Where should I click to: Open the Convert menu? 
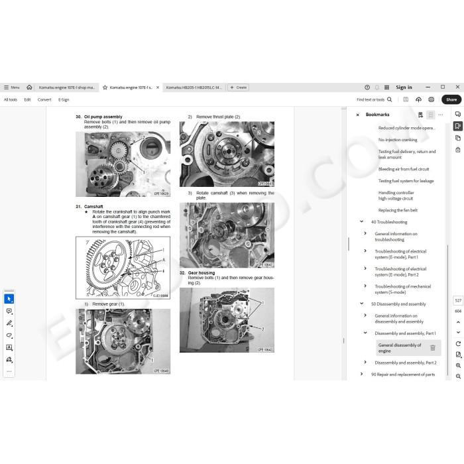point(44,99)
